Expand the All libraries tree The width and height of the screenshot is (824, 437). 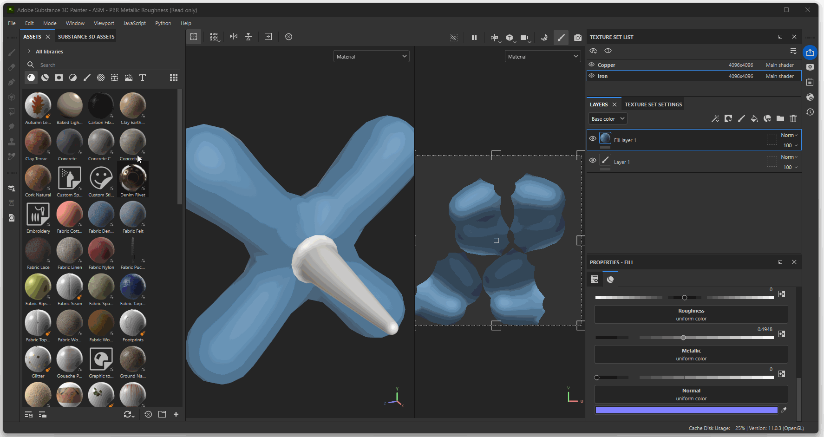pos(29,52)
